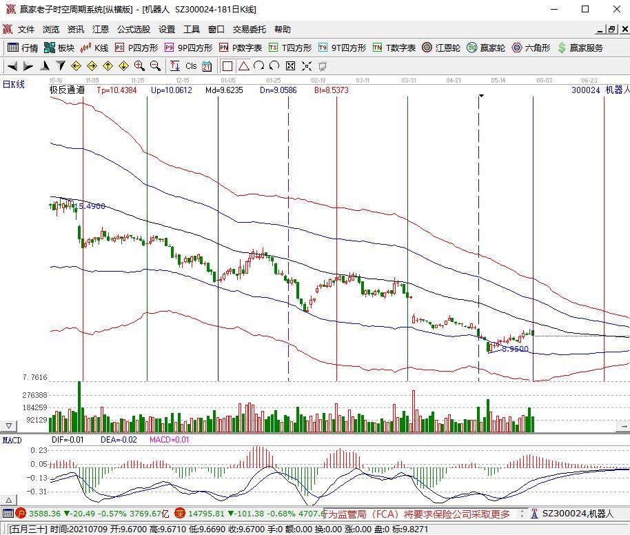Open the 交易委托 menu
The width and height of the screenshot is (630, 535).
(x=250, y=30)
